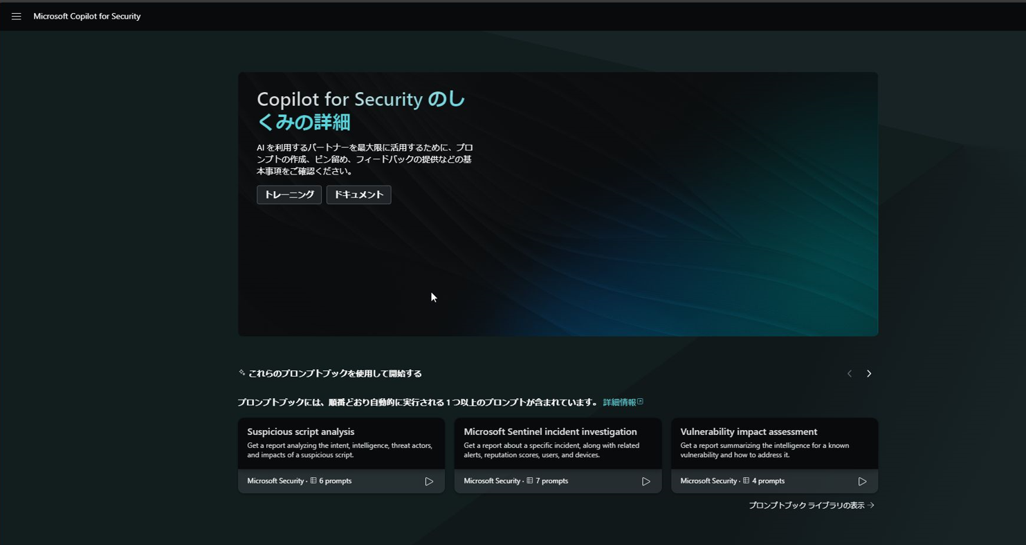Run the Microsoft Sentinel incident investigation promptbook
The width and height of the screenshot is (1026, 545).
(x=645, y=481)
